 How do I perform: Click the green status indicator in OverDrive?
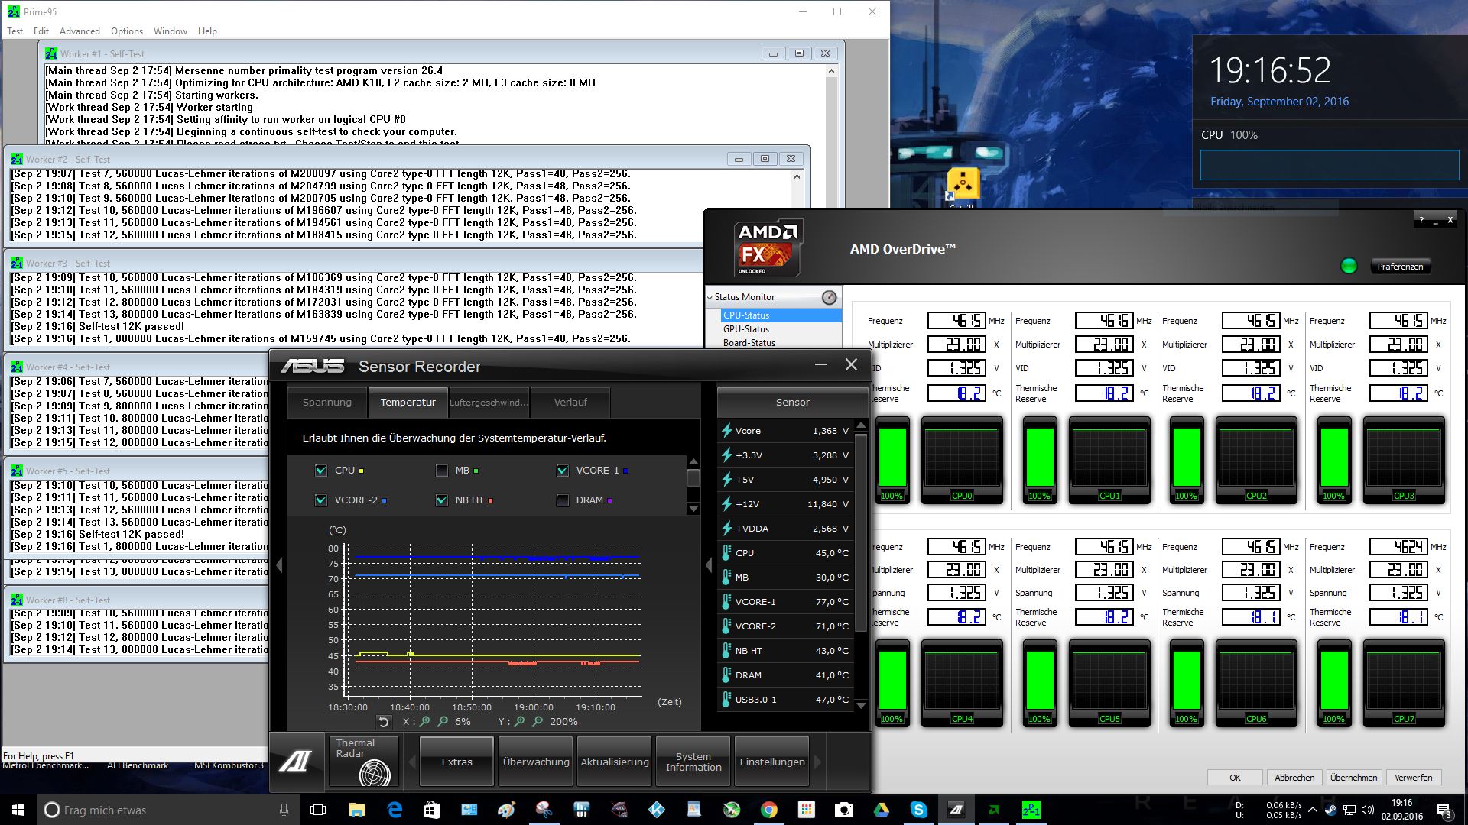click(1349, 266)
